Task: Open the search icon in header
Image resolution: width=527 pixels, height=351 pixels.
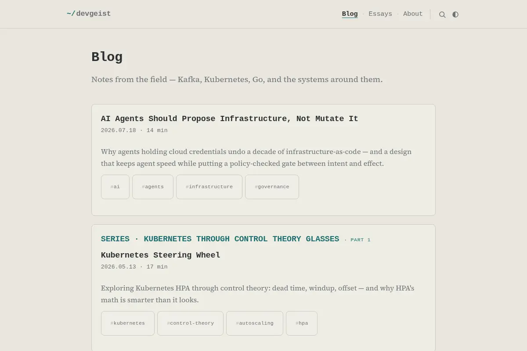Action: (442, 14)
